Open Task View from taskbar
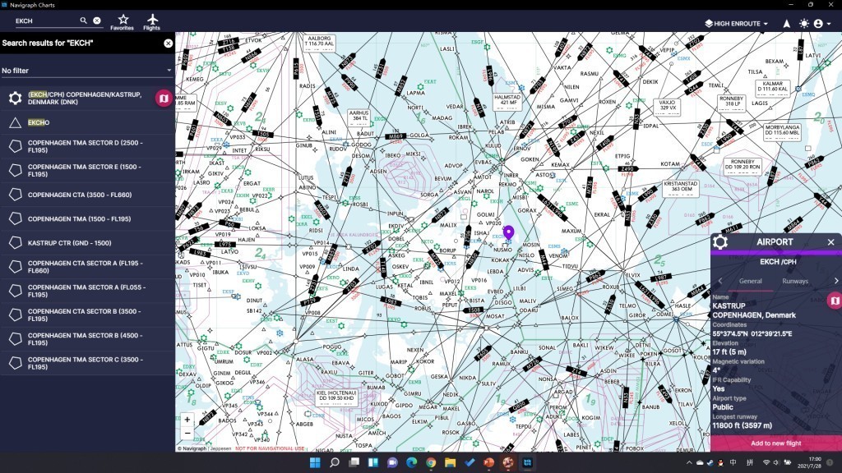The width and height of the screenshot is (842, 473). [x=354, y=462]
